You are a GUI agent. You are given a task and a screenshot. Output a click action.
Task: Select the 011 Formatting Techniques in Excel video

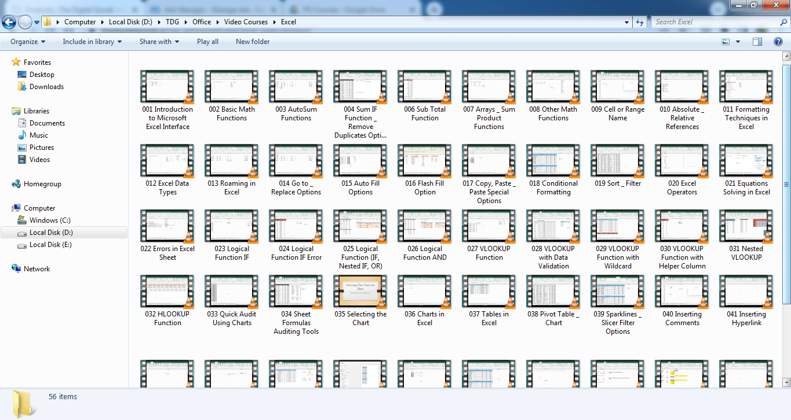click(746, 101)
